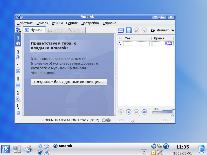Switch to virtual desktop 2
This screenshot has width=207, height=155.
tap(144, 152)
